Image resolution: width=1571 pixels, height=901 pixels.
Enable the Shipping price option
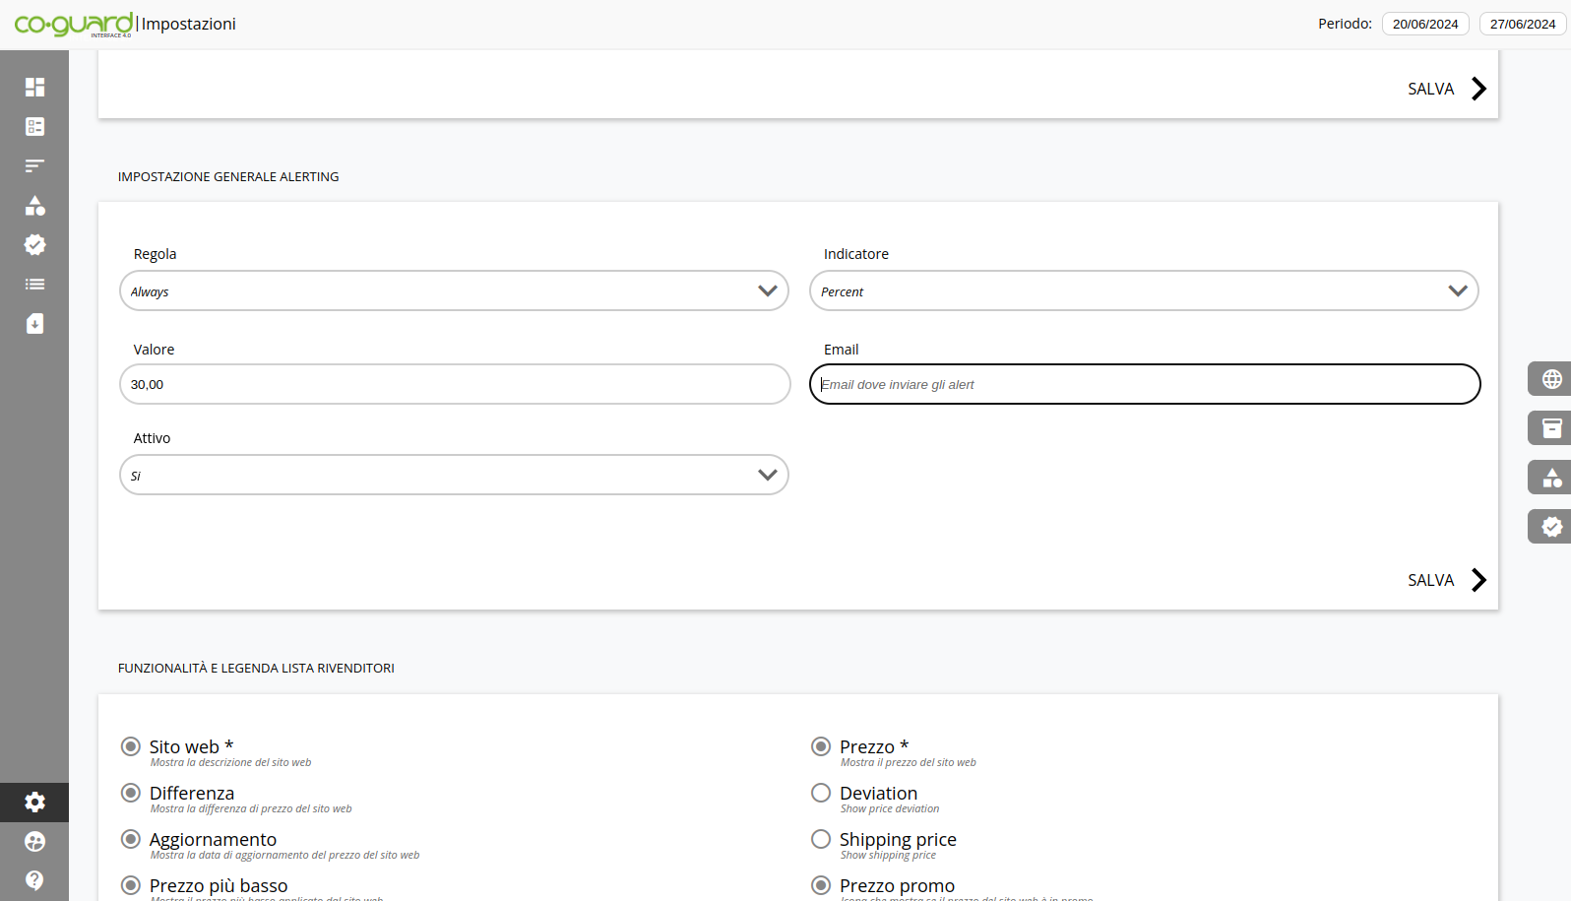pyautogui.click(x=821, y=839)
